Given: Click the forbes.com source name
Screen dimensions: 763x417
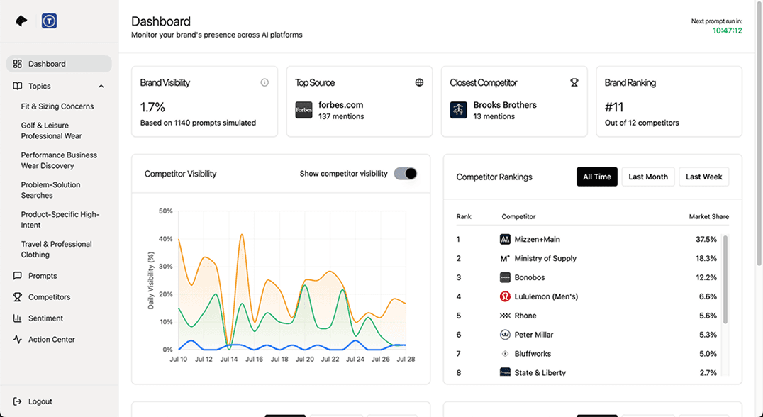Looking at the screenshot, I should click(340, 105).
